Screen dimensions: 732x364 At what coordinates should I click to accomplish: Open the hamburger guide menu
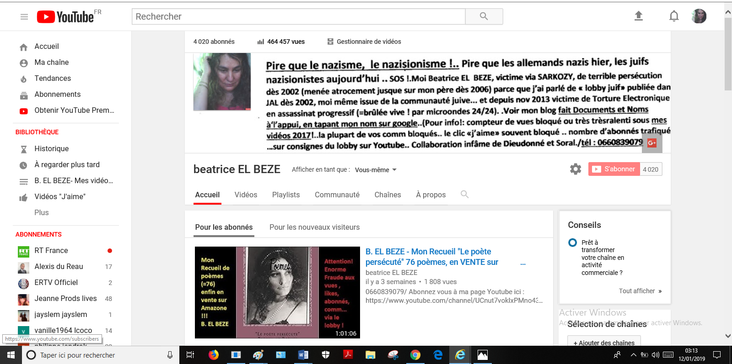(x=24, y=17)
